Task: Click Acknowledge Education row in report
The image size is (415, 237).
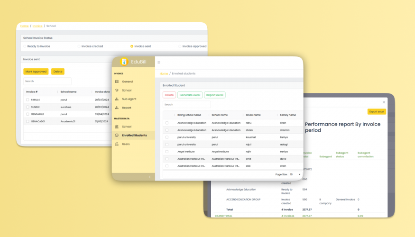Action: tap(241, 190)
